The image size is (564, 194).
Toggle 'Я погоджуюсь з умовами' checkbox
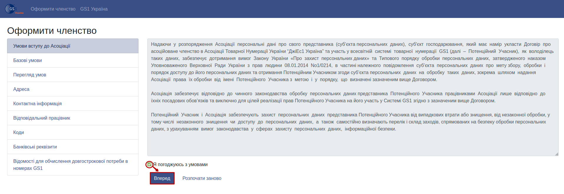pyautogui.click(x=149, y=164)
